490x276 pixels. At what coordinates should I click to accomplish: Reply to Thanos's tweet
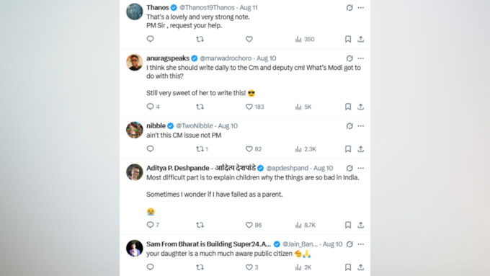(x=151, y=39)
